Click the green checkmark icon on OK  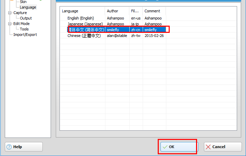point(165,147)
